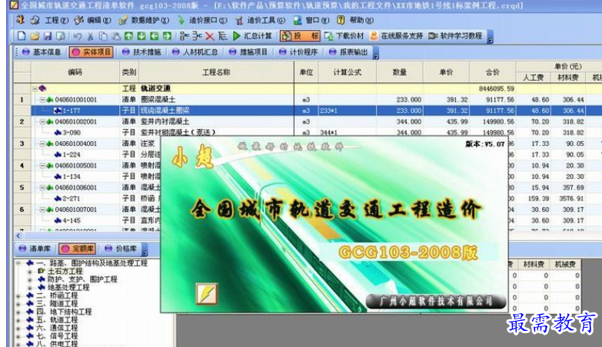Click the grid horizontal scrollbar left arrow
Viewport: 602px width, 347px height.
(18, 236)
